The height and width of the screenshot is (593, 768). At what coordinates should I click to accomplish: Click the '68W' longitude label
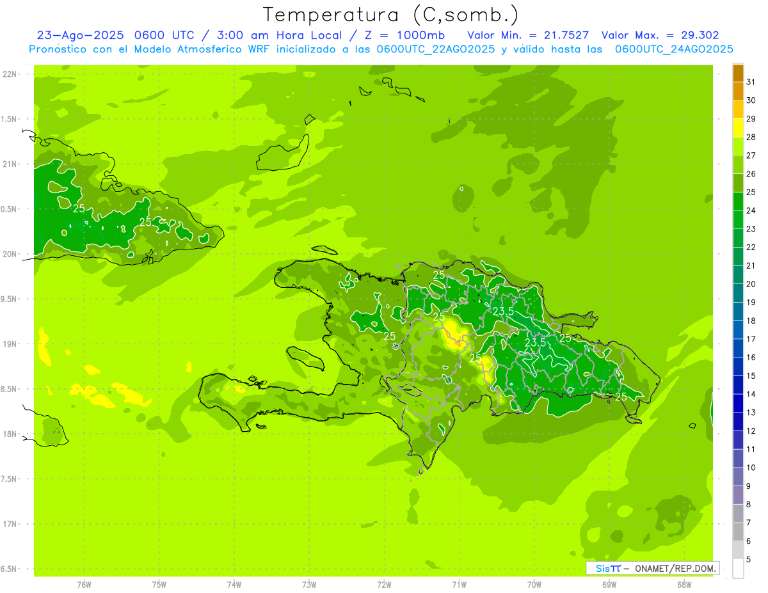coord(684,585)
